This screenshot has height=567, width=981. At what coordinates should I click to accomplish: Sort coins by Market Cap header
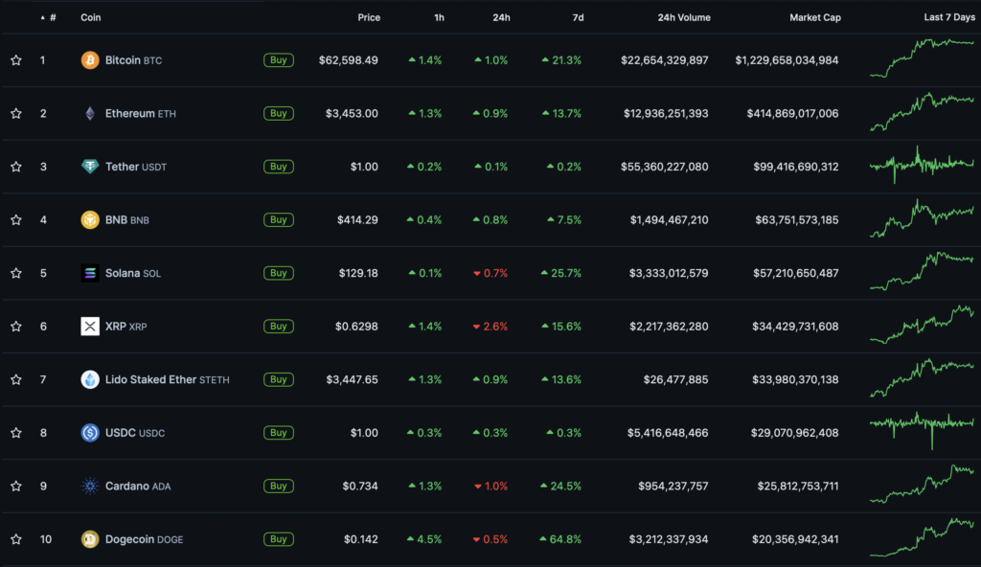coord(813,17)
